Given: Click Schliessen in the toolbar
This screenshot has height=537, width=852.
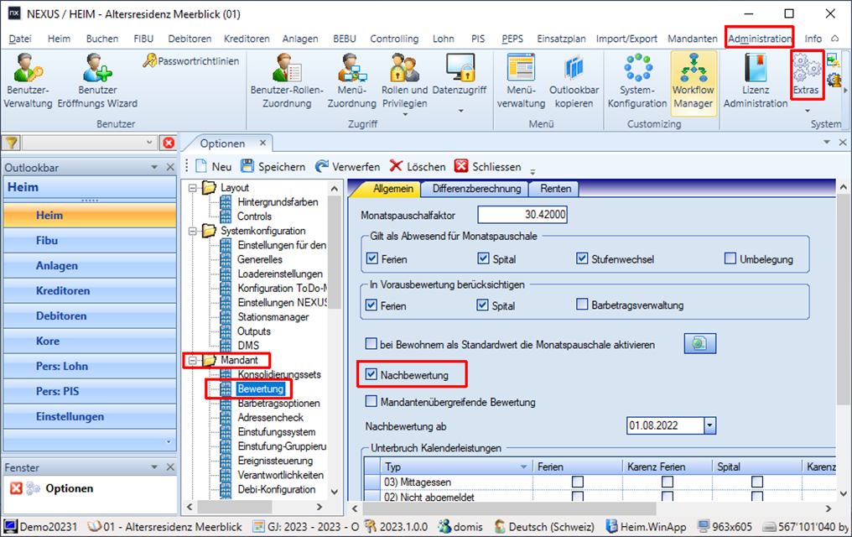Looking at the screenshot, I should pos(488,166).
